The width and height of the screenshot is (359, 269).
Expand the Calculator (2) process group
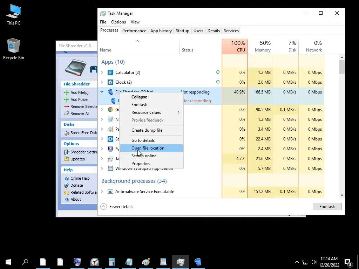click(x=102, y=73)
